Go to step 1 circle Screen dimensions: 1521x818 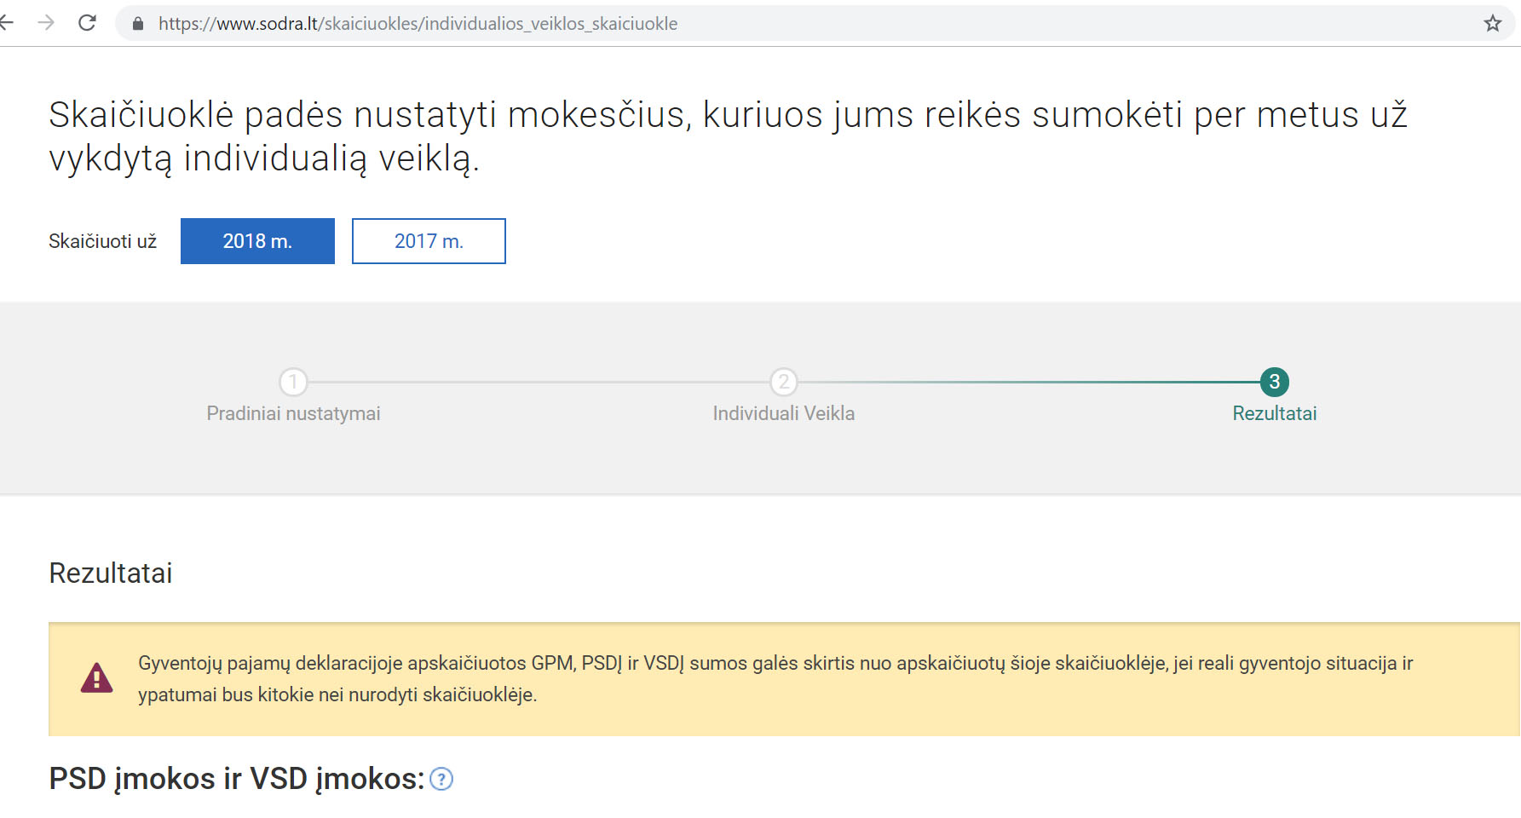[293, 382]
